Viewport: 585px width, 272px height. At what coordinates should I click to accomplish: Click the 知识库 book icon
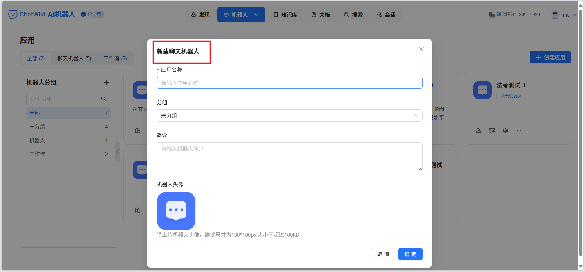tap(276, 15)
